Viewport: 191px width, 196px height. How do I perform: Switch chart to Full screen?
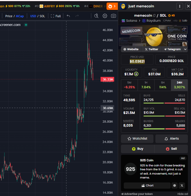coord(56,16)
